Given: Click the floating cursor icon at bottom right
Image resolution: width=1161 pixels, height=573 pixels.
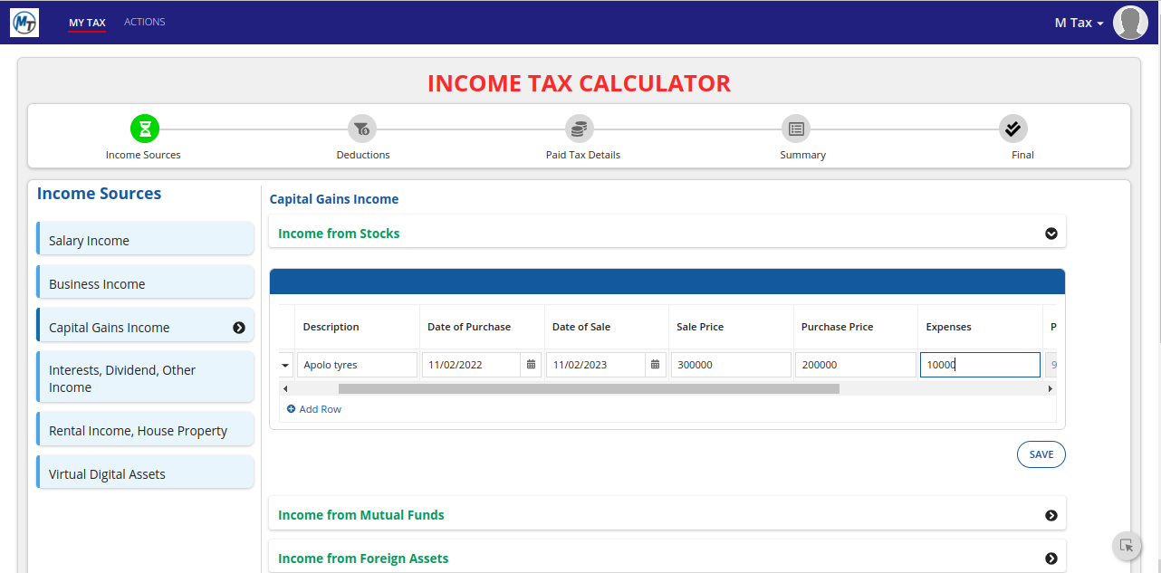Looking at the screenshot, I should tap(1127, 545).
